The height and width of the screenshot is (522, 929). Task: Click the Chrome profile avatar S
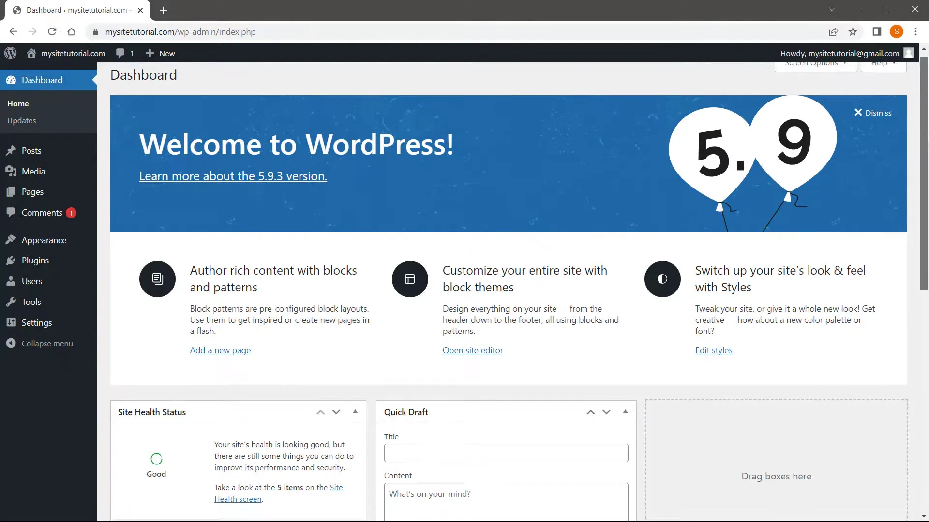pos(897,32)
